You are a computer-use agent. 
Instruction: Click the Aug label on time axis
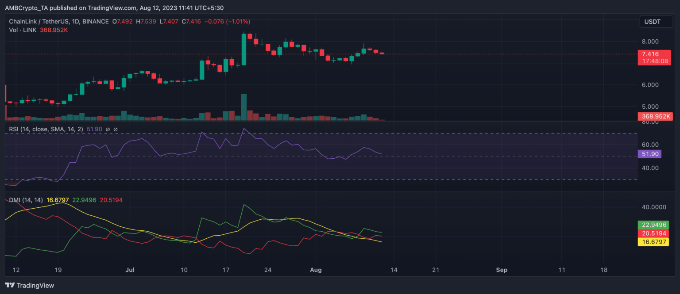(x=316, y=269)
